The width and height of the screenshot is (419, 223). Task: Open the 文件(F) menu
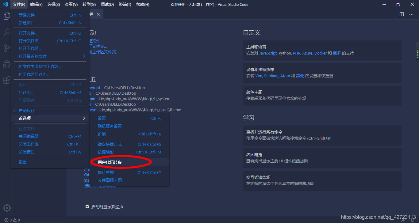(19, 4)
